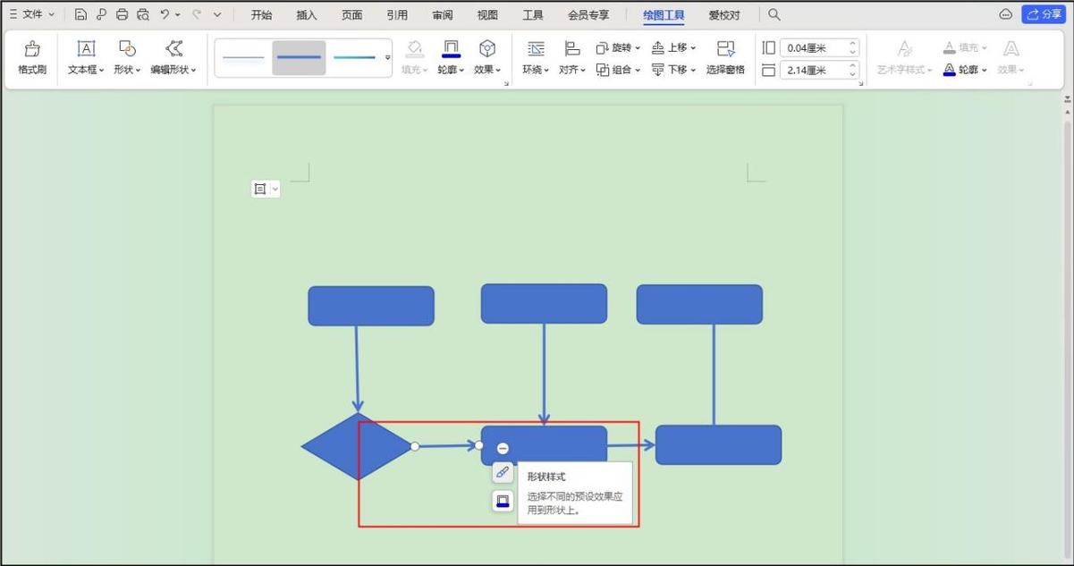Click the Send Backward (下移) icon
Image resolution: width=1074 pixels, height=566 pixels.
658,70
